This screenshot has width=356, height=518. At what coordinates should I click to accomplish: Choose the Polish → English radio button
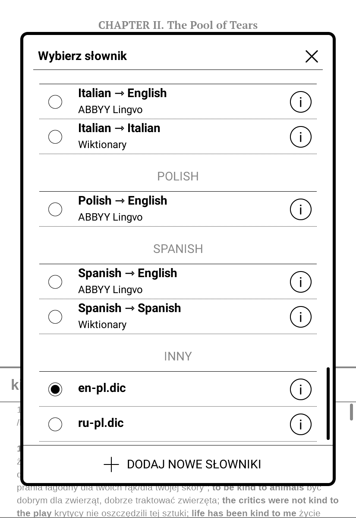(x=55, y=209)
